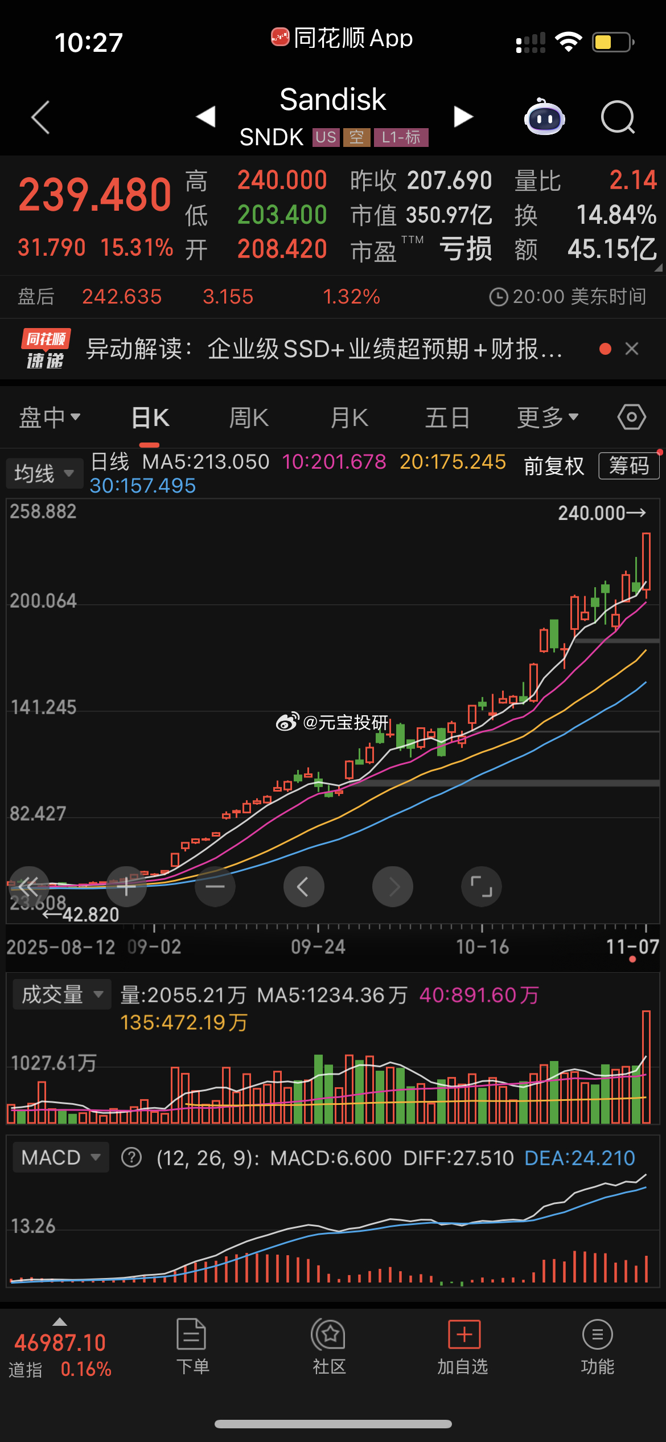Image resolution: width=666 pixels, height=1442 pixels.
Task: Switch to next stock with right triangle
Action: click(463, 117)
